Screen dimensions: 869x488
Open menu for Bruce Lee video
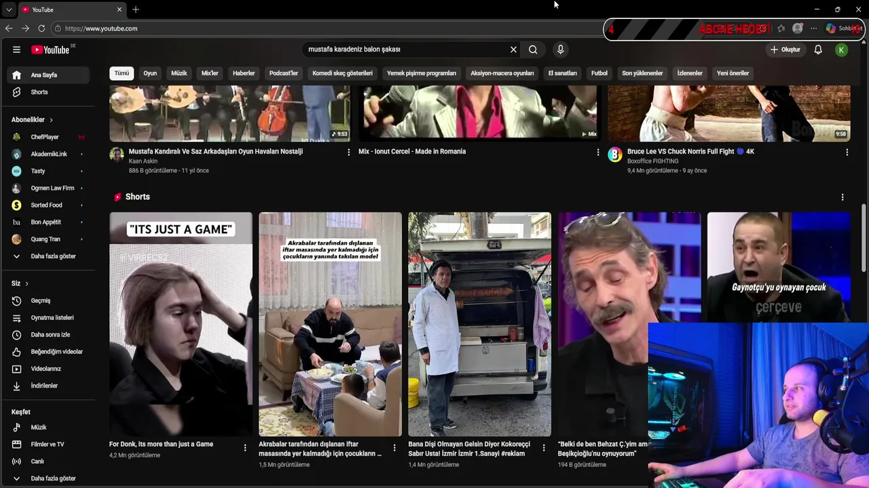(847, 152)
